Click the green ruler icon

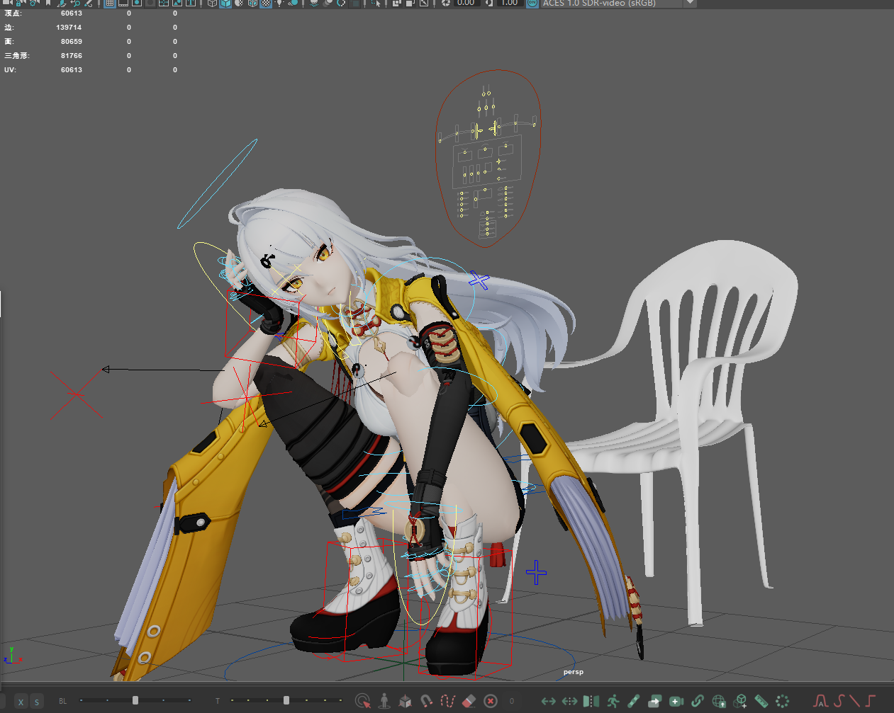pos(761,701)
